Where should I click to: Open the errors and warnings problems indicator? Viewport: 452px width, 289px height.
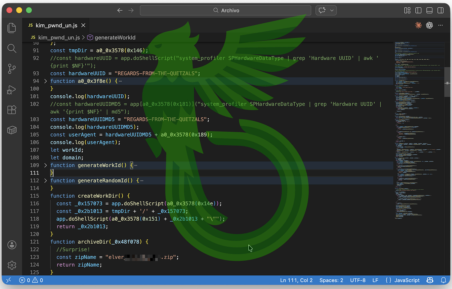(31, 280)
